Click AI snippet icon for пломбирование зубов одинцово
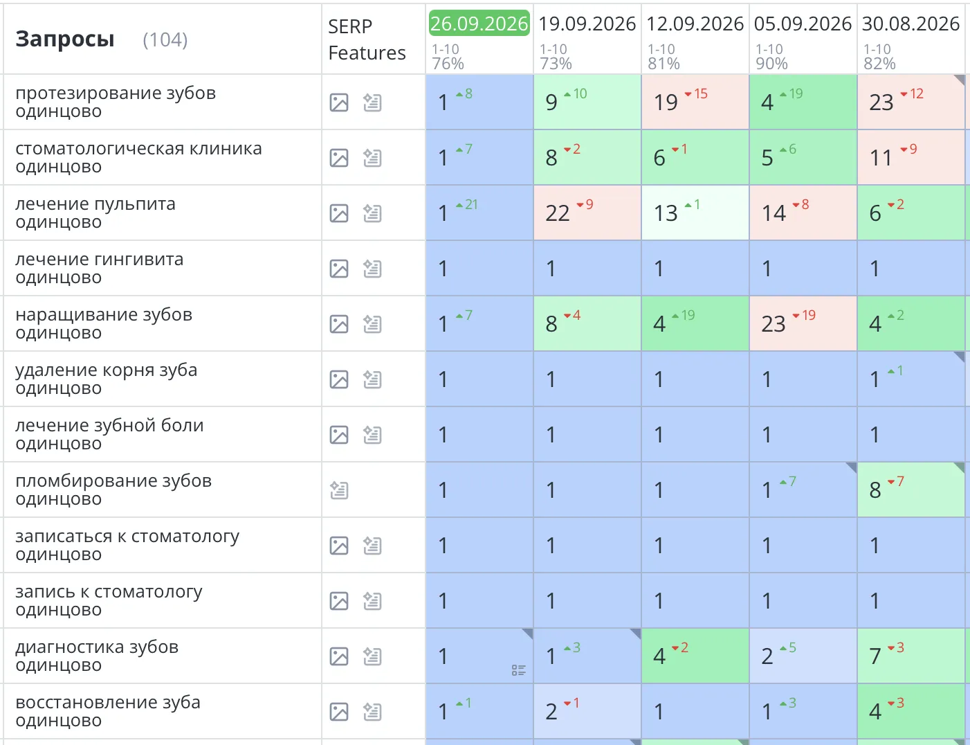Screen dimensions: 970x745 pos(339,490)
